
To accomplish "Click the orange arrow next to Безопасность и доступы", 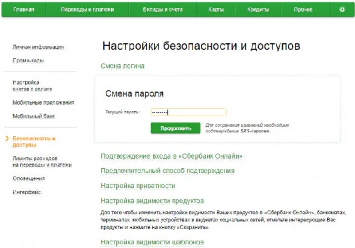I will point(7,139).
